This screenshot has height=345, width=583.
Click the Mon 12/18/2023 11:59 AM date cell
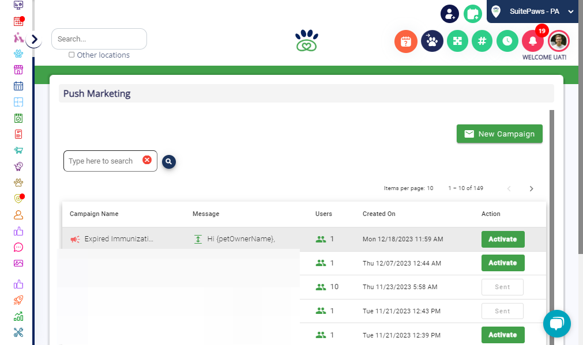403,239
